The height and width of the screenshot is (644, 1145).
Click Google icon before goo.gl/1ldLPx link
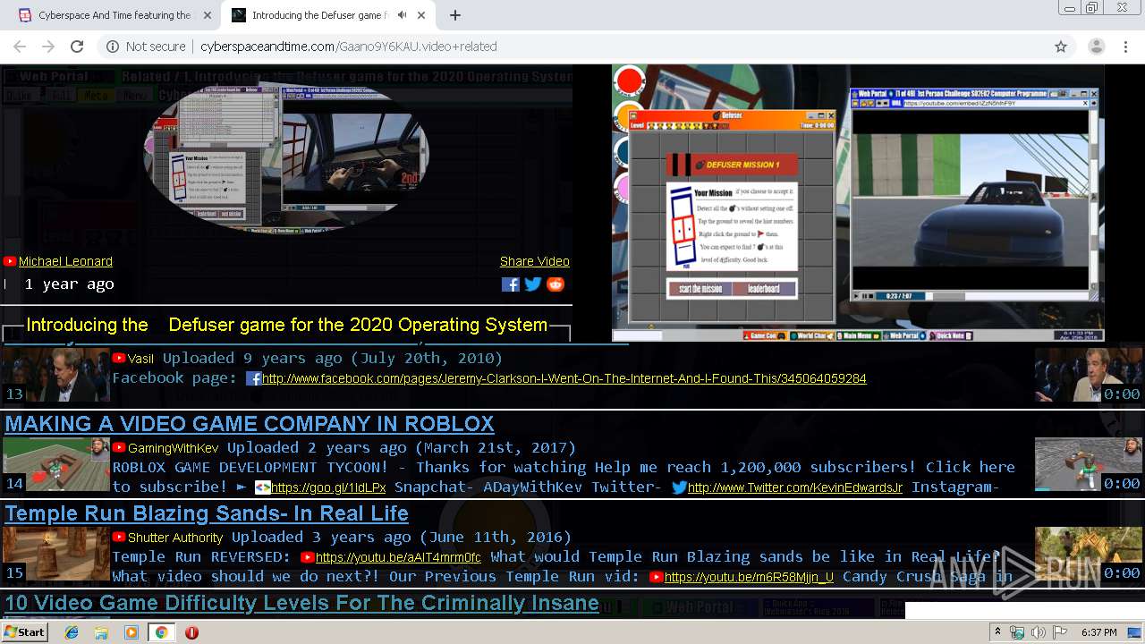(263, 487)
